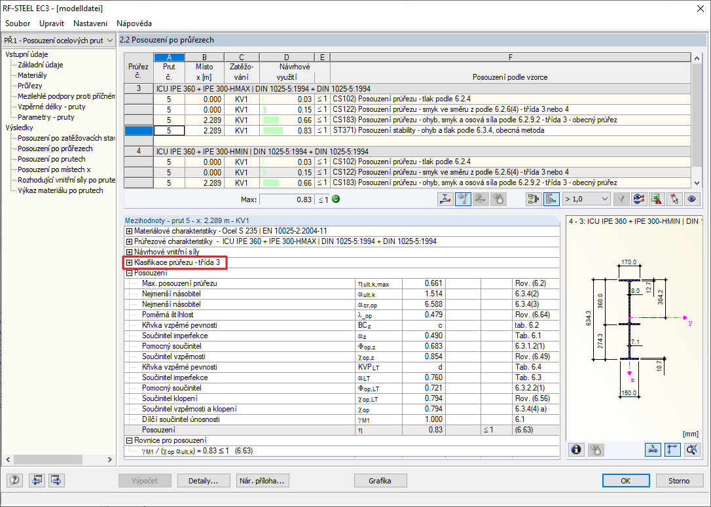This screenshot has width=711, height=507.
Task: Select the ST371 stability check row
Action: point(408,130)
